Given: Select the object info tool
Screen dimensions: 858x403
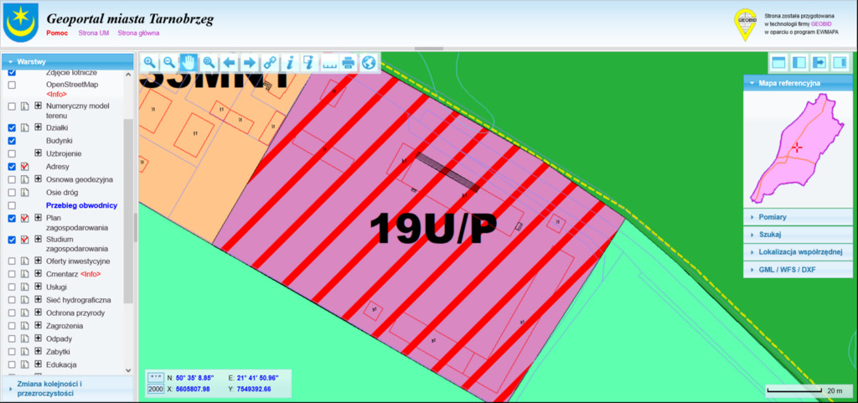Looking at the screenshot, I should [289, 63].
